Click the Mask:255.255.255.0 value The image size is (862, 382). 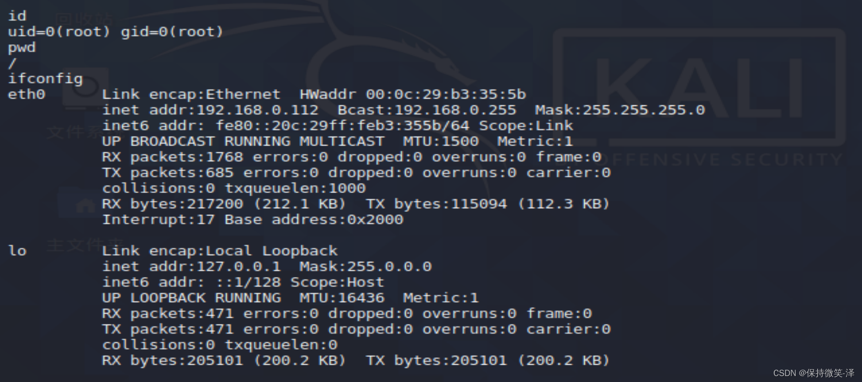[x=619, y=110]
